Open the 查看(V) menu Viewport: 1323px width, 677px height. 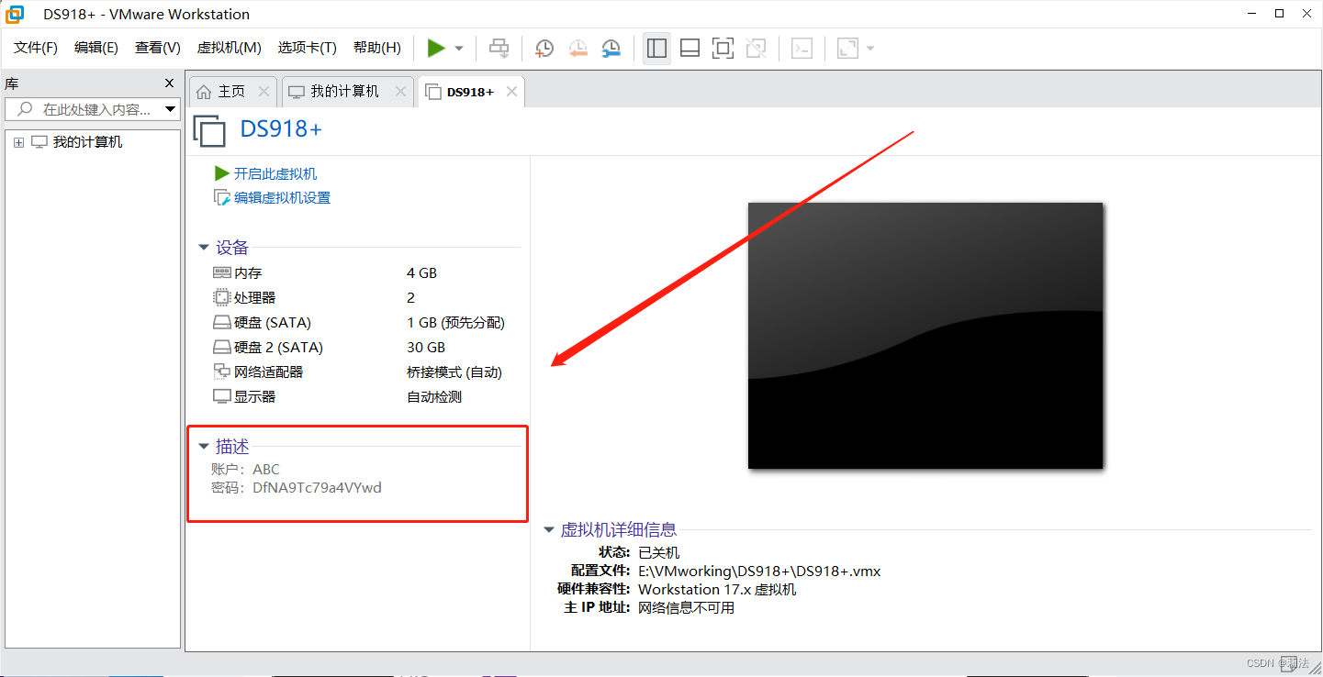(158, 48)
